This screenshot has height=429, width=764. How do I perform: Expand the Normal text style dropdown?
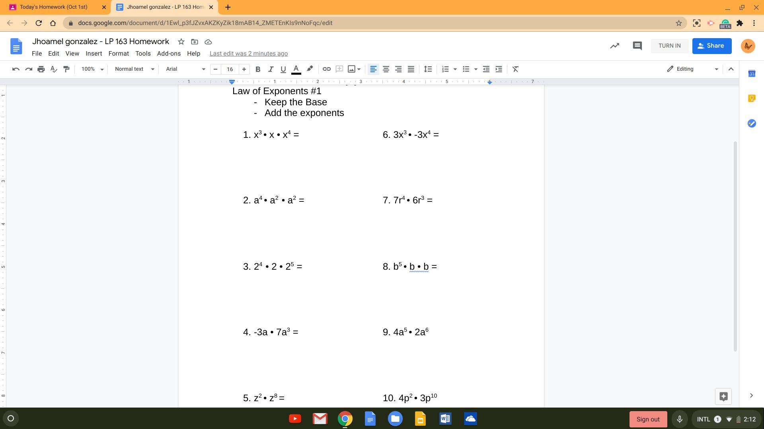click(134, 69)
